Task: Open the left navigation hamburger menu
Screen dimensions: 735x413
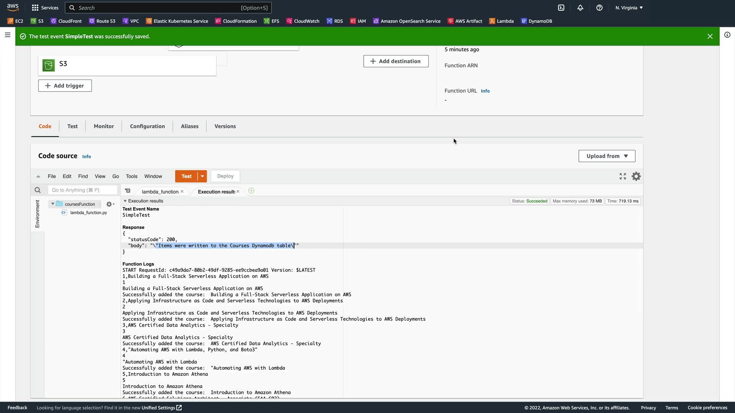Action: click(x=7, y=35)
